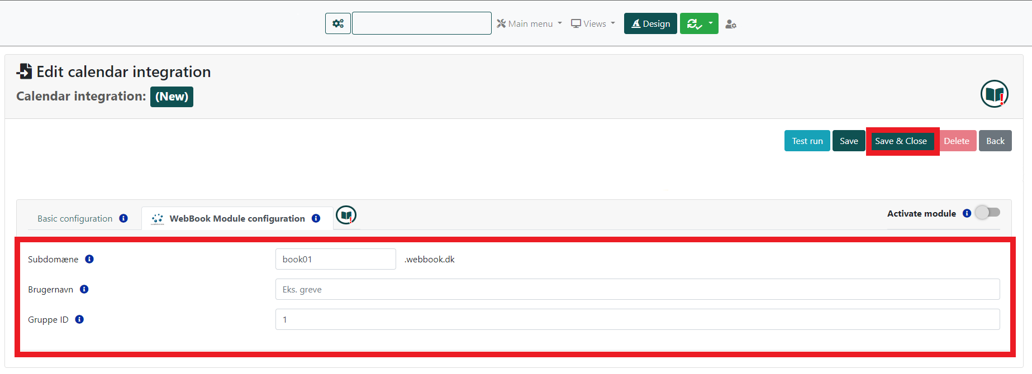Click info icon next to Basic configuration
This screenshot has height=374, width=1032.
[x=123, y=218]
